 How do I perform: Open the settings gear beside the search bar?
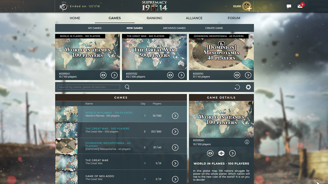(248, 87)
